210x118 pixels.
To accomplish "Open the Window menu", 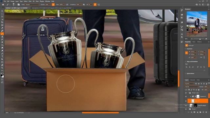I will click(48, 1).
